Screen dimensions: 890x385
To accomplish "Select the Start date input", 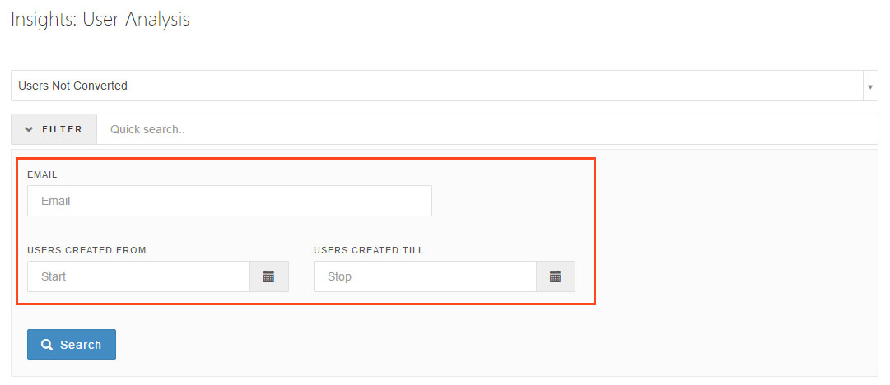I will click(138, 276).
